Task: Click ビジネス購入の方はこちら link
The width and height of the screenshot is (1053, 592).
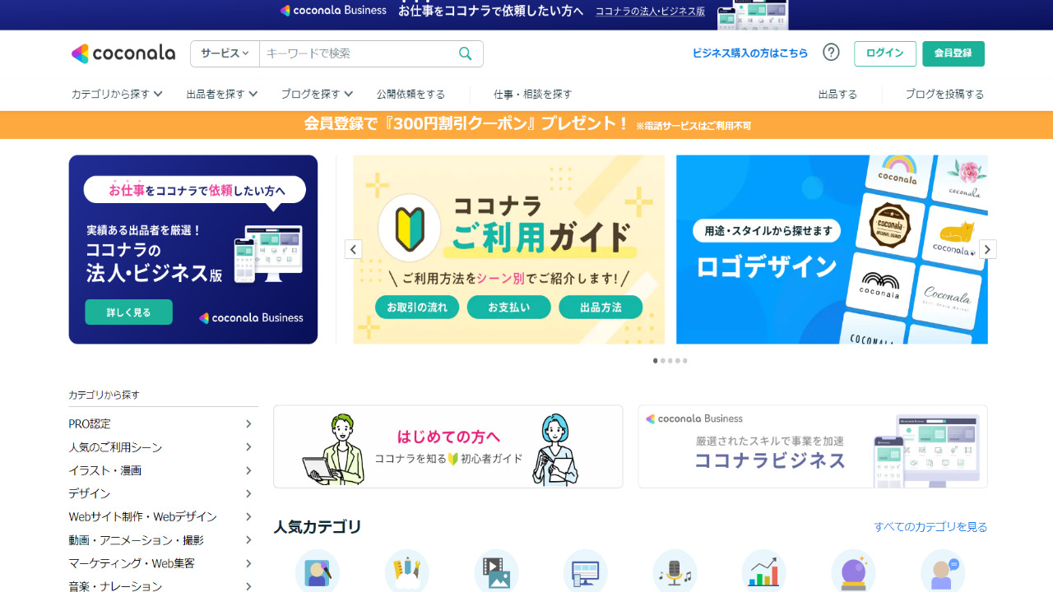Action: click(750, 53)
